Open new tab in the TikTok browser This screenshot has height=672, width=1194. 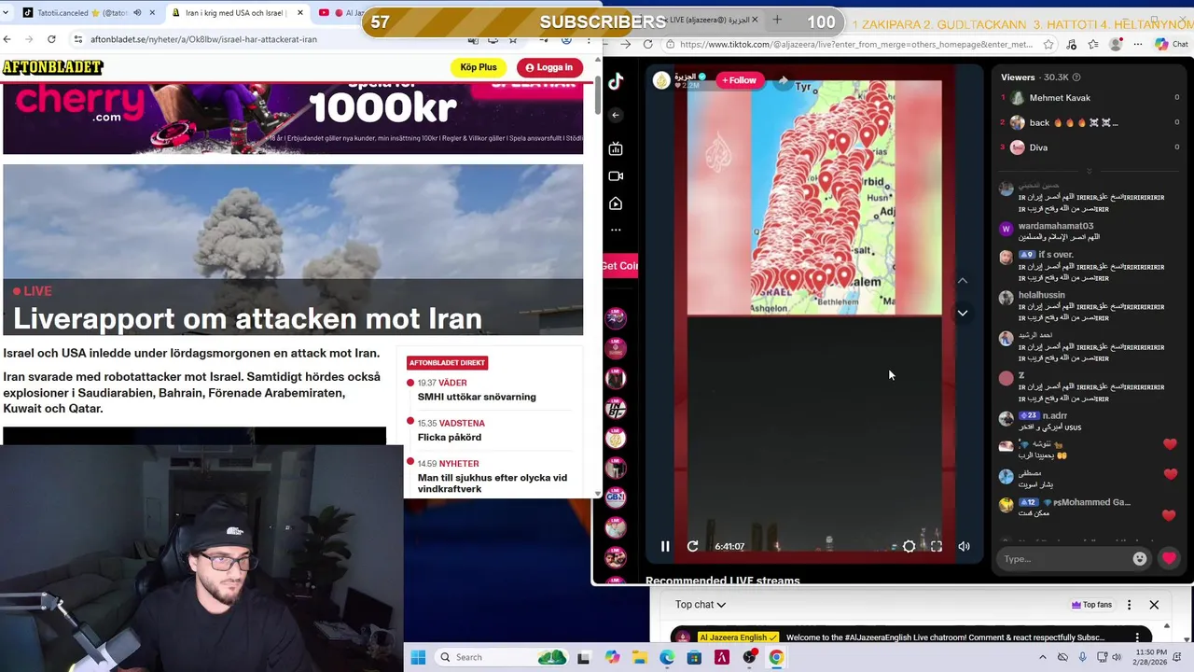click(x=776, y=20)
